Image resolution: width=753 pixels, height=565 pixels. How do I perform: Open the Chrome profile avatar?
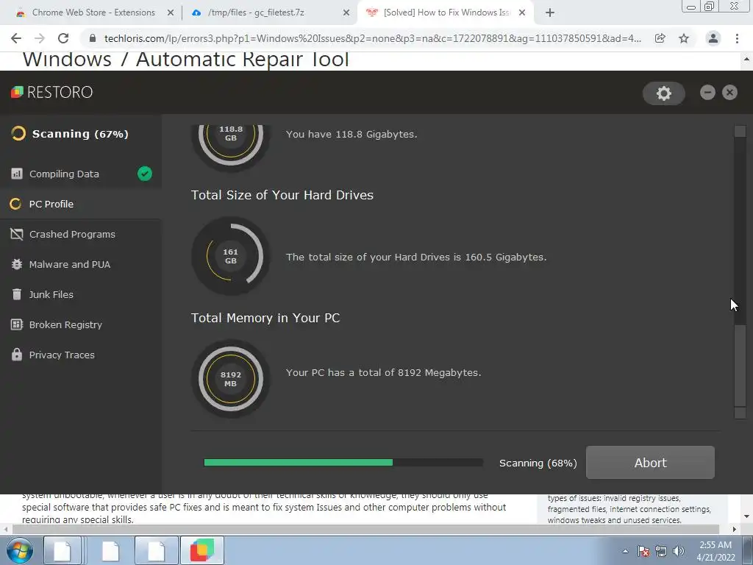pyautogui.click(x=713, y=38)
